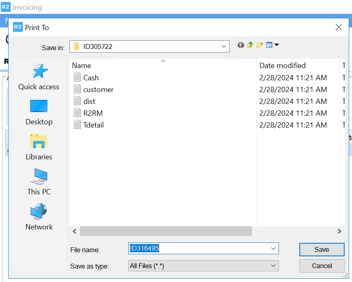352x282 pixels.
Task: Create a new folder
Action: [x=260, y=45]
